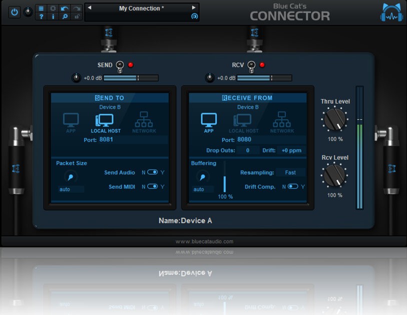Toggle the Send MIDI switch
Image resolution: width=407 pixels, height=315 pixels.
click(153, 186)
